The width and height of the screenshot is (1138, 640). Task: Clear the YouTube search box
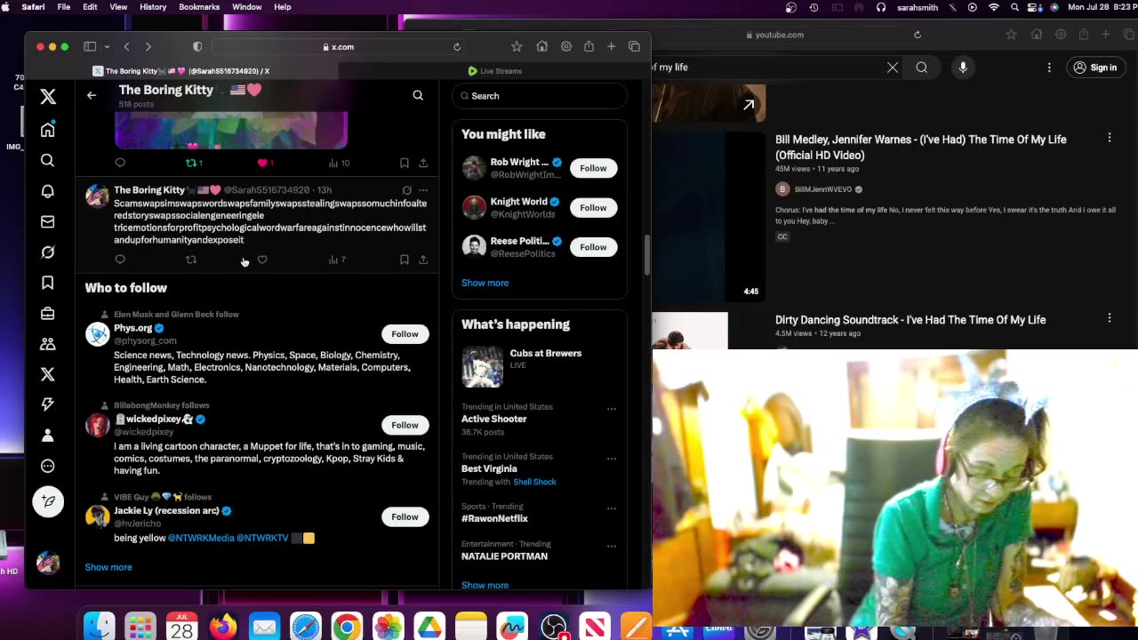893,68
